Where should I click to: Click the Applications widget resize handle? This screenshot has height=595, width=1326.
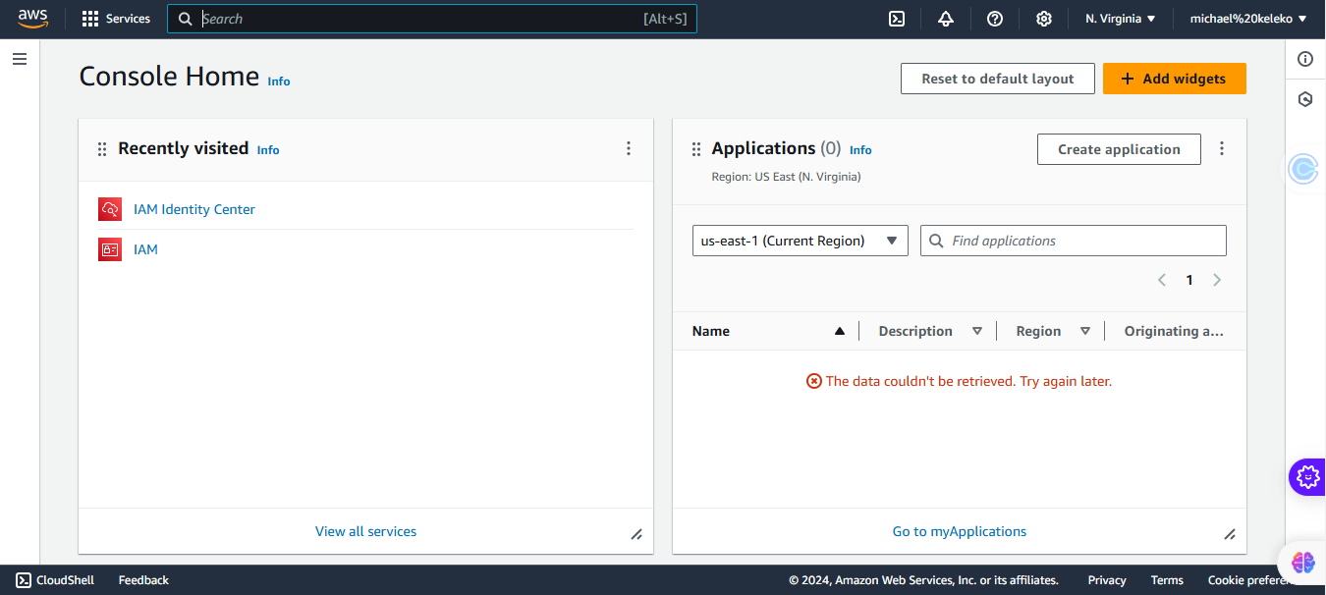pyautogui.click(x=1230, y=534)
